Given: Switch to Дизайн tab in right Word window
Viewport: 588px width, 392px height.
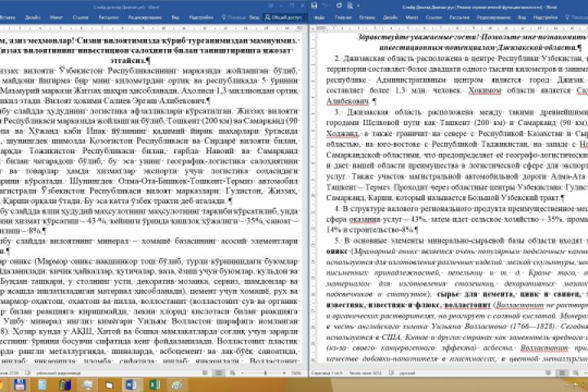Looking at the screenshot, I should tap(390, 17).
